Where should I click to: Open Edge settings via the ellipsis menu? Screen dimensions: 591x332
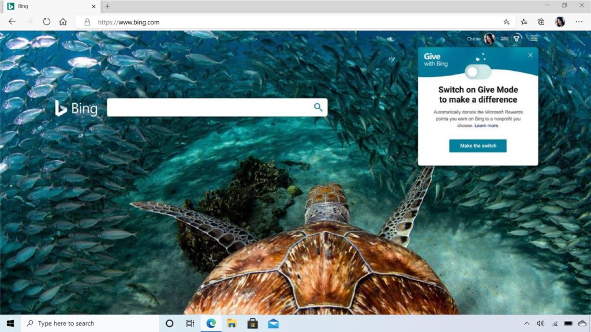[x=579, y=21]
